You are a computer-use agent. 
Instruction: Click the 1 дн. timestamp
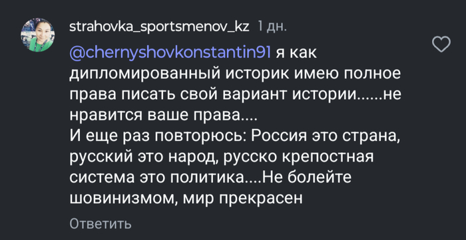click(x=272, y=27)
